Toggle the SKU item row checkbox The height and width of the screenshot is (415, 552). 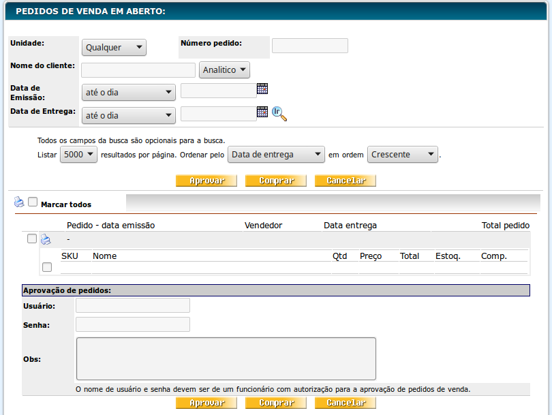47,267
